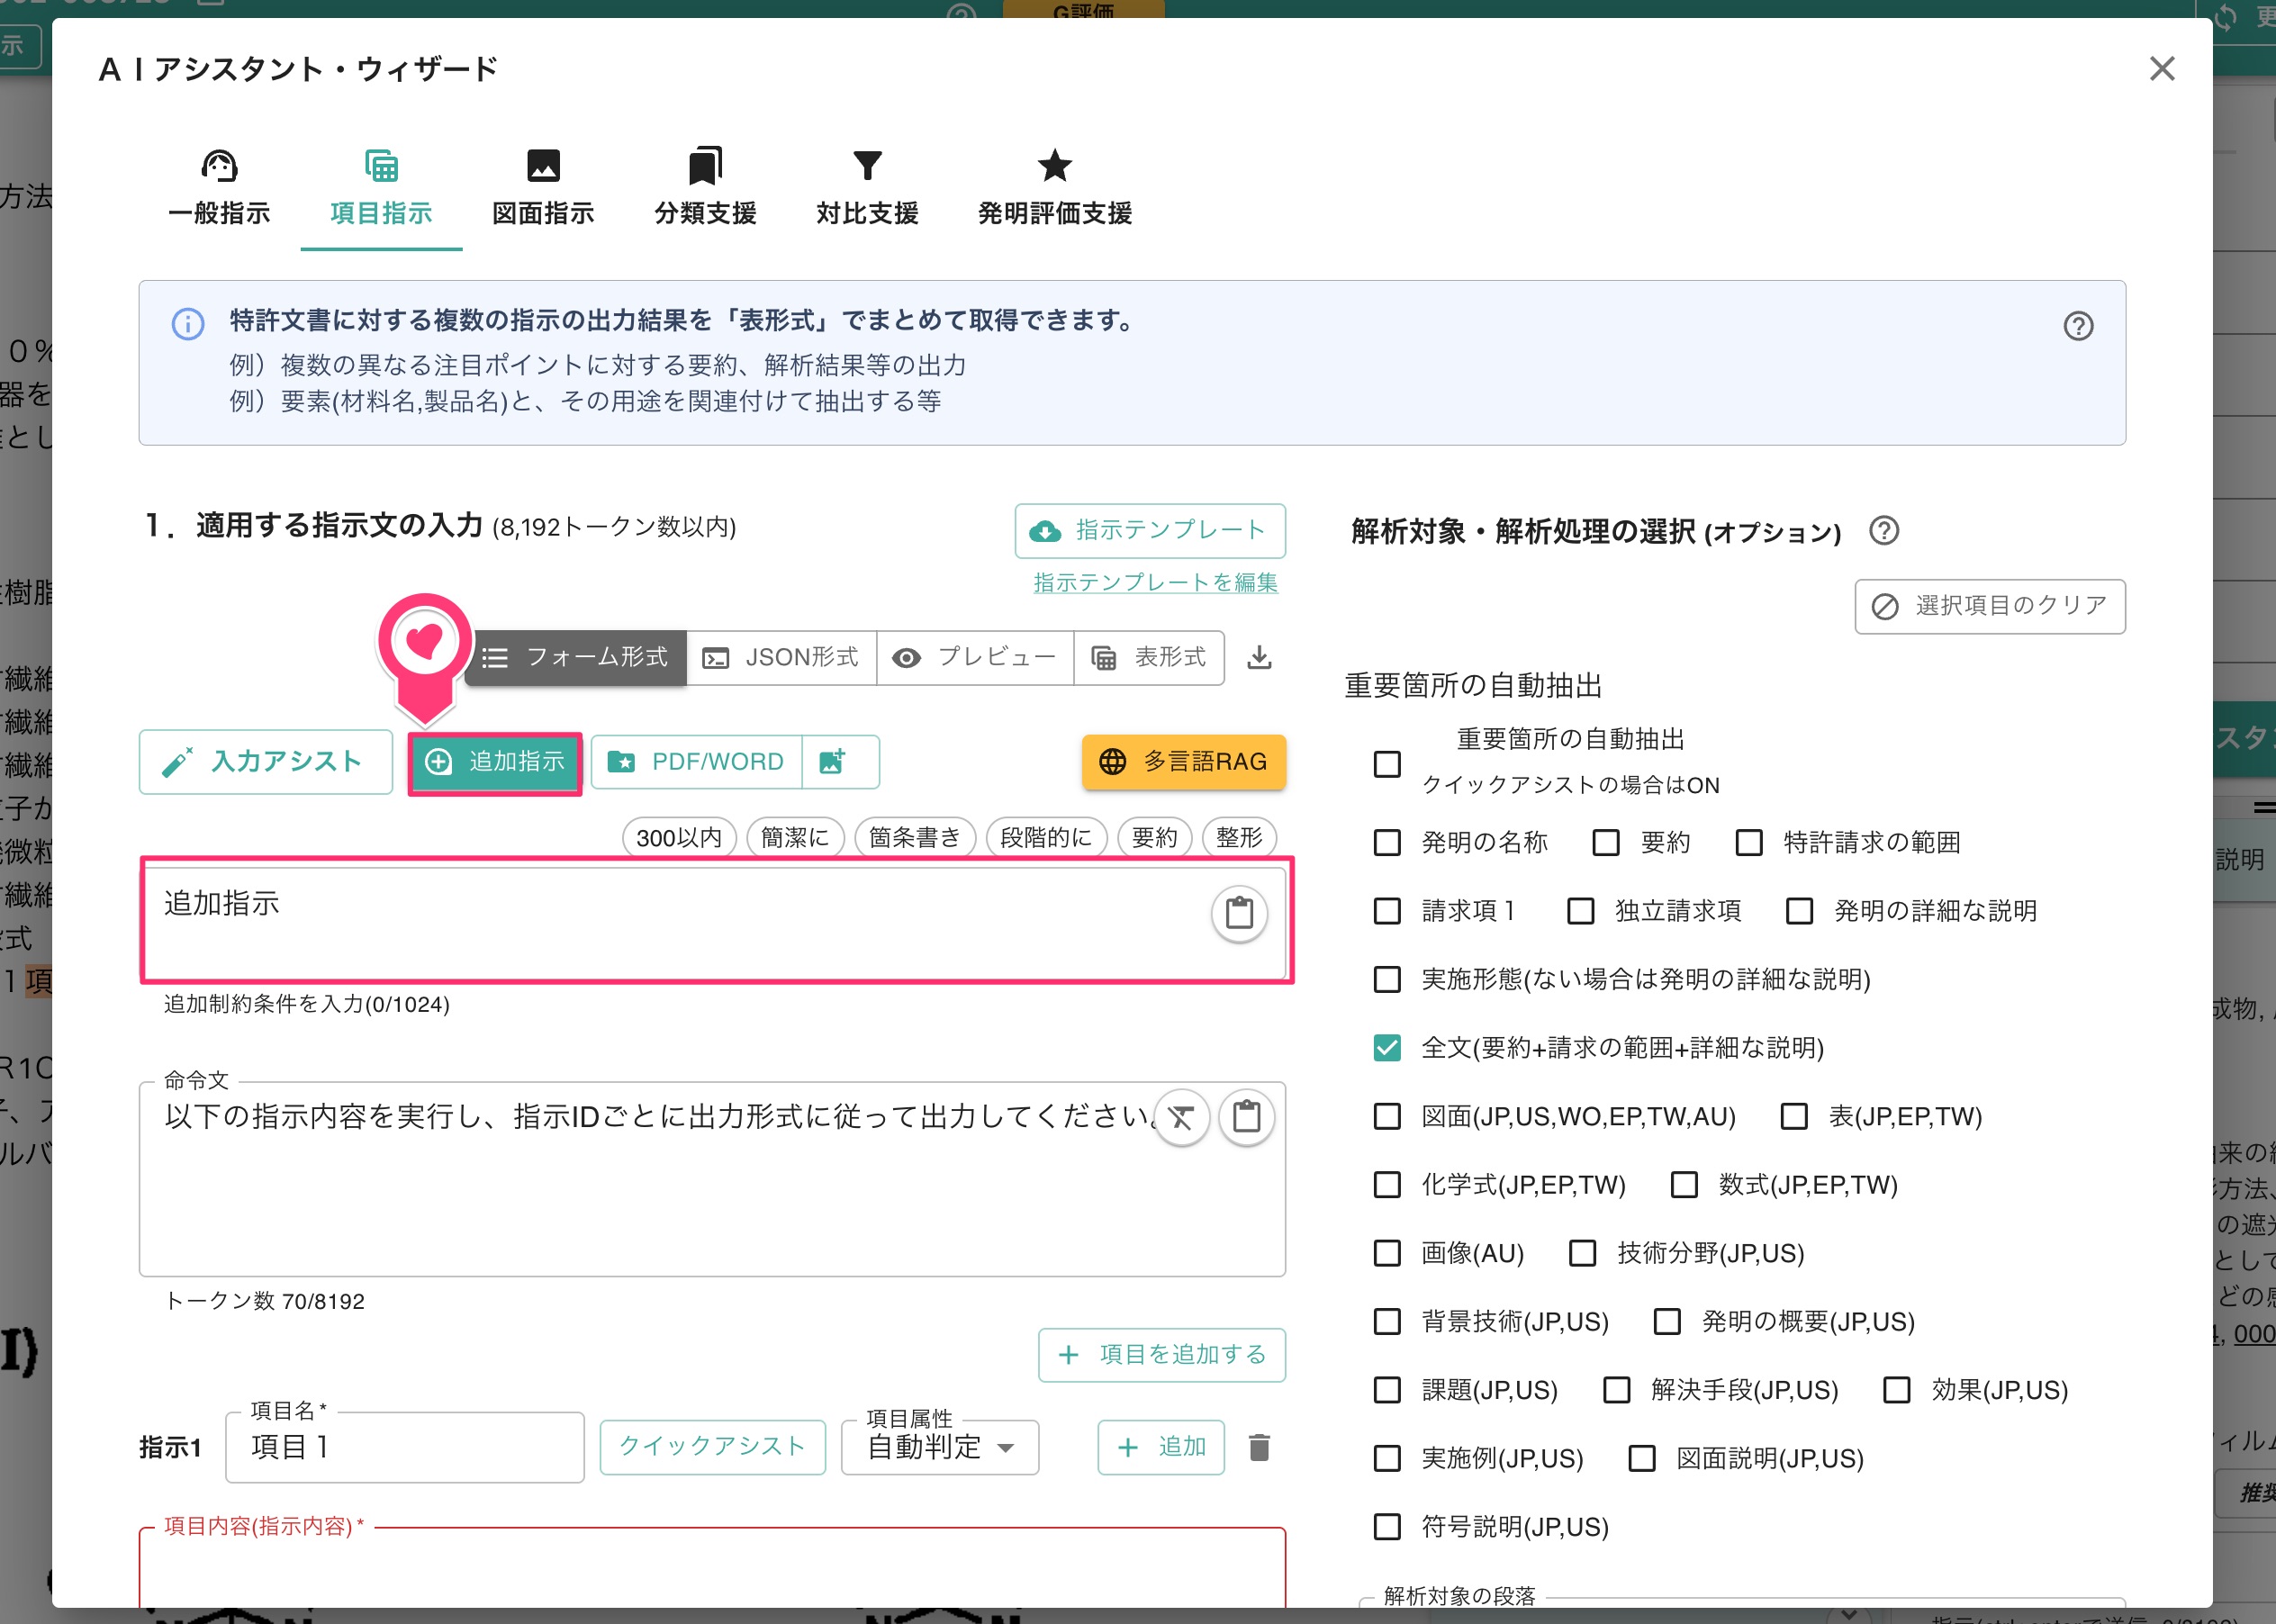
Task: Open the 図面指示 tab
Action: (x=543, y=189)
